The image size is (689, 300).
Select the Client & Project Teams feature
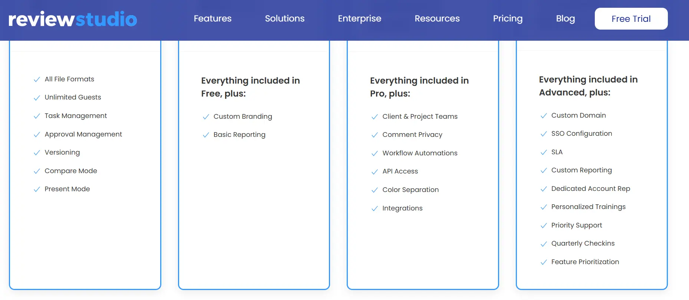pos(420,117)
